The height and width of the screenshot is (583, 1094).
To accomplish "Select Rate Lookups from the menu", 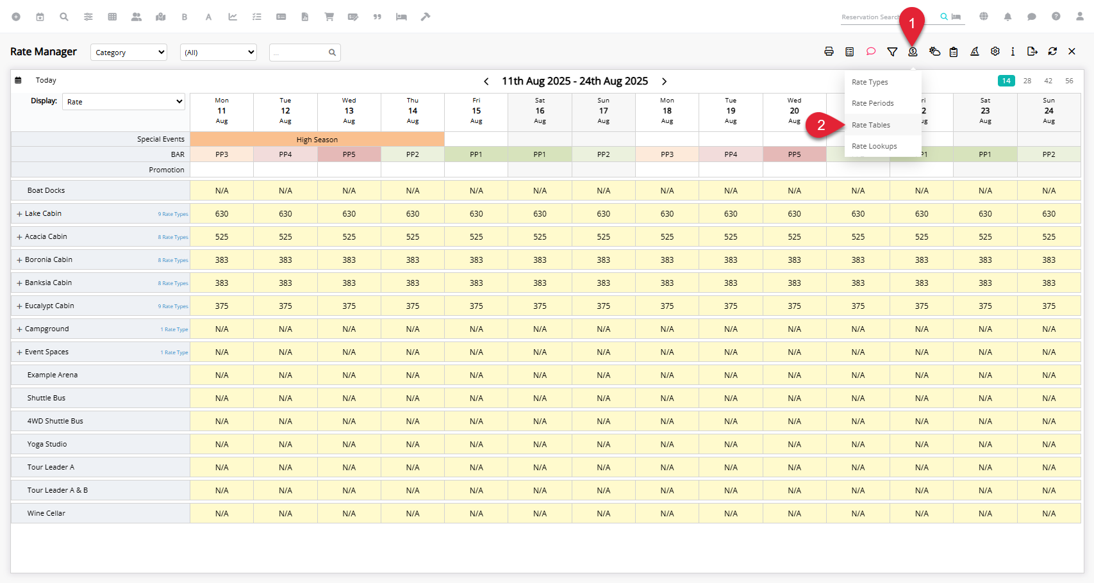I will (883, 146).
